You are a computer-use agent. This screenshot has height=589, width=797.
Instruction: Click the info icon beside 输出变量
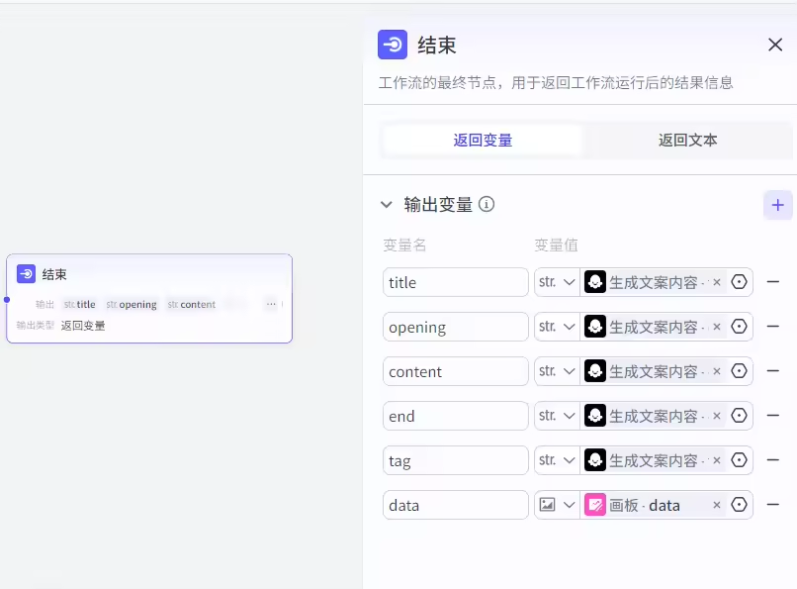[x=487, y=204]
